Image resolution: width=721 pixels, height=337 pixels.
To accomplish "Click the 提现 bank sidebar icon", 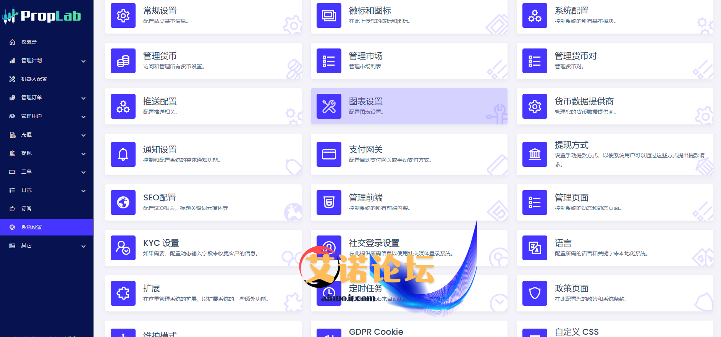I will [12, 153].
